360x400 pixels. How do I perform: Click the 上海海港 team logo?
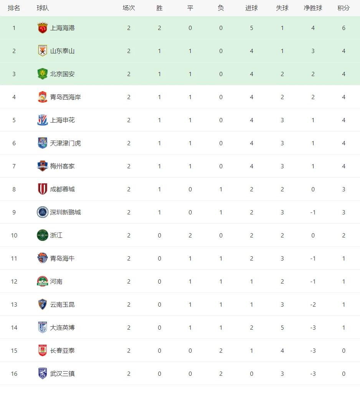coord(42,28)
